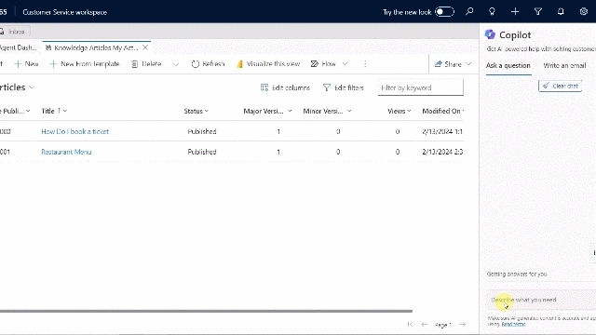
Task: Open the Status column header menu
Action: pos(196,111)
